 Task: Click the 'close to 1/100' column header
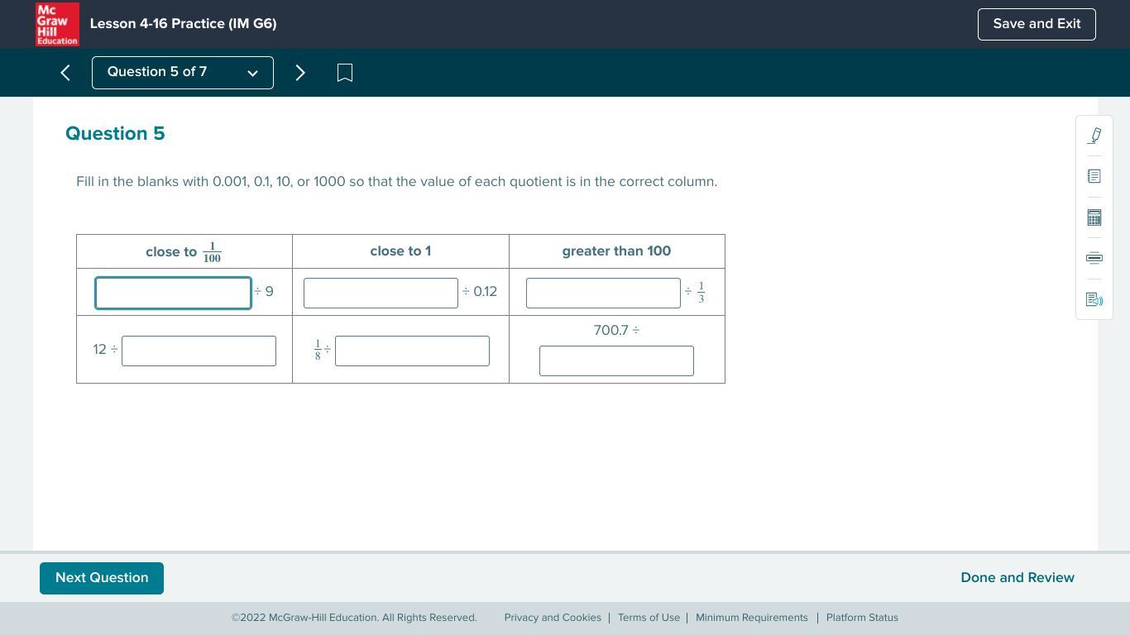click(184, 252)
